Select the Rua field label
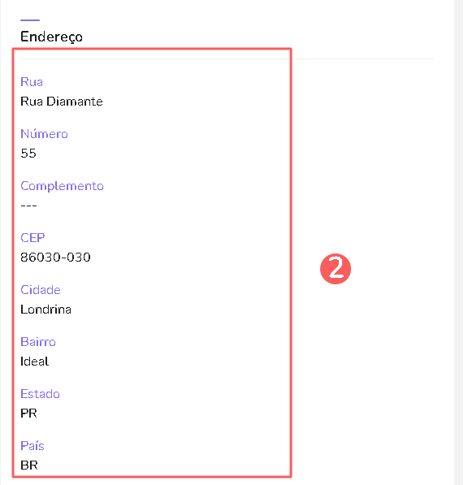This screenshot has width=464, height=485. click(32, 82)
